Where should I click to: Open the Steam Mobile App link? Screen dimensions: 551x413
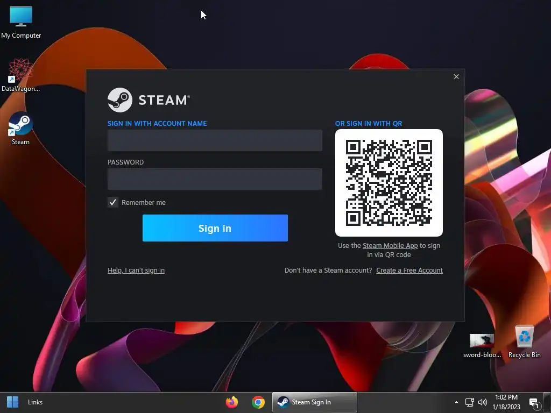(x=390, y=245)
